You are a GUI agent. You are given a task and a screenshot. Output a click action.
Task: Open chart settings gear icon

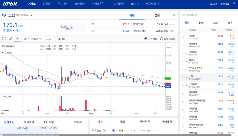click(x=174, y=15)
